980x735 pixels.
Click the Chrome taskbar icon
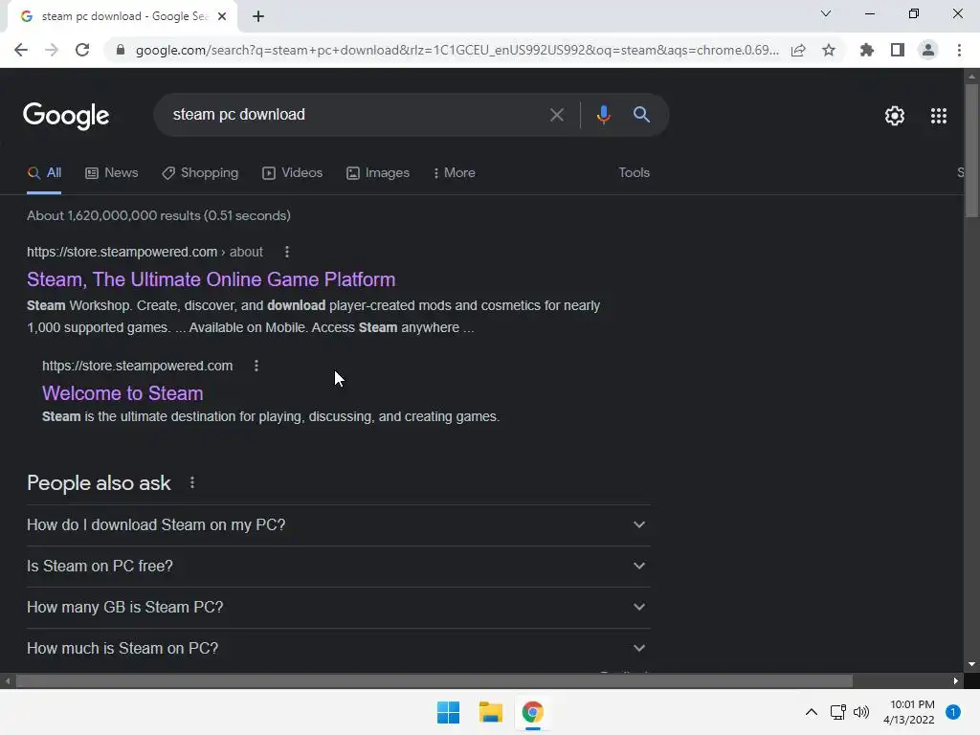532,712
